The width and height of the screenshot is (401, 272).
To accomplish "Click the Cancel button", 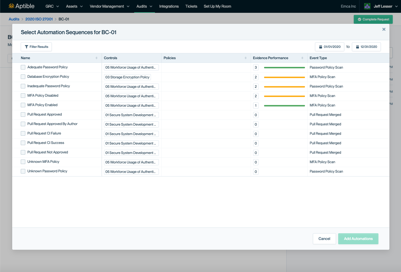I will click(324, 239).
